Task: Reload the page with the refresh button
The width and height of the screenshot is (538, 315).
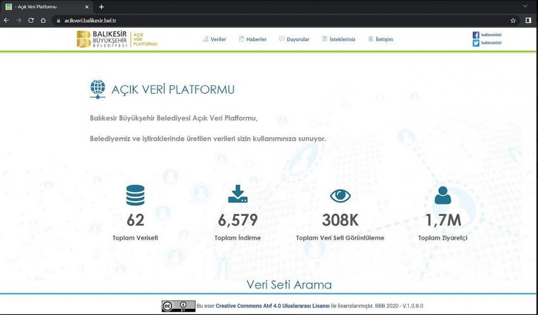Action: [x=31, y=20]
